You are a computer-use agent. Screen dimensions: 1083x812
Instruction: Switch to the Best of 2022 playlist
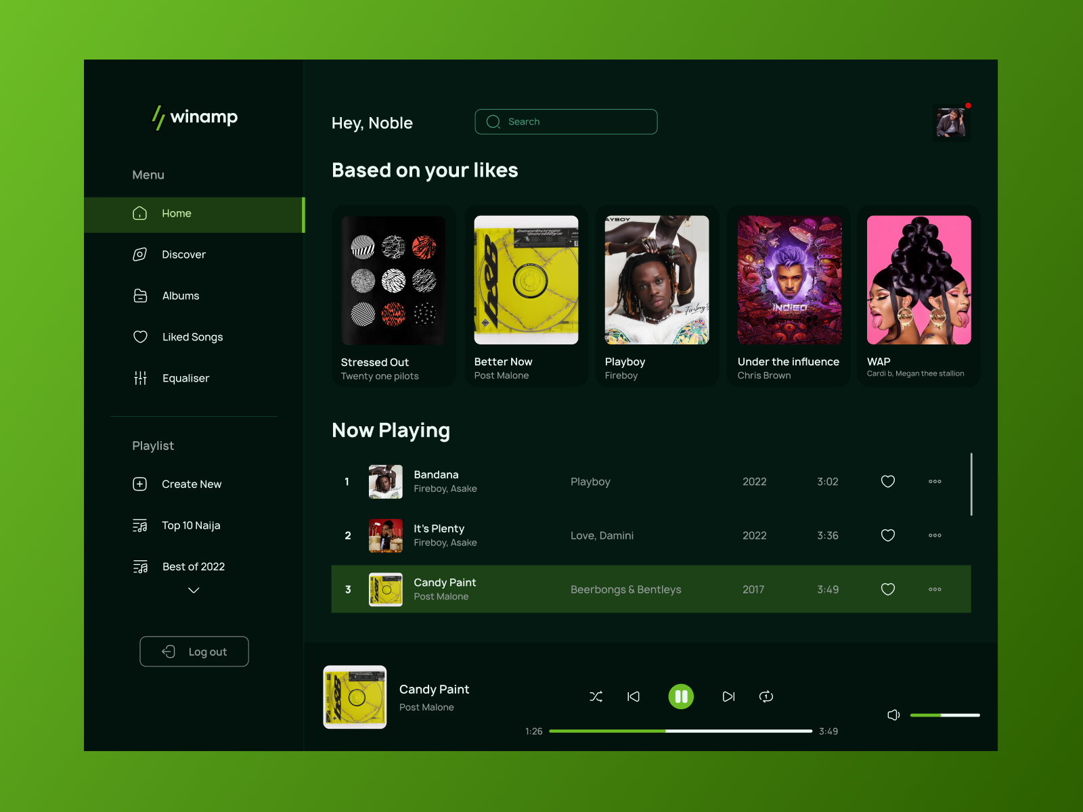tap(193, 566)
